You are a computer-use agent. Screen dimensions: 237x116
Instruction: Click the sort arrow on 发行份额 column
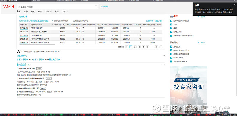(52, 24)
